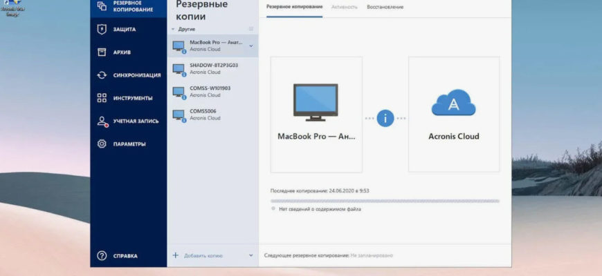The height and width of the screenshot is (276, 602).
Task: Open the Архив section icon
Action: (102, 52)
